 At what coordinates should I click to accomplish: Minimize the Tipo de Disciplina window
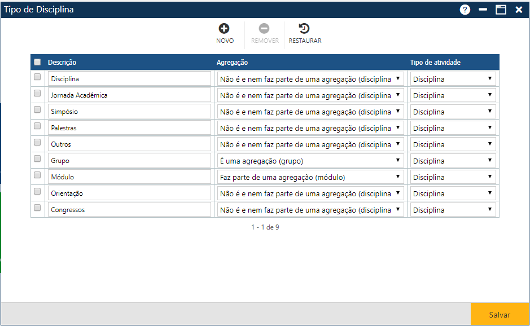point(483,10)
